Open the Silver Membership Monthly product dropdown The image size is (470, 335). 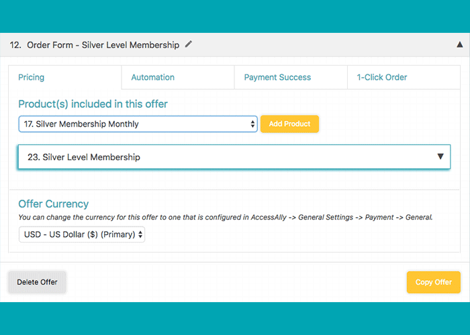pyautogui.click(x=138, y=124)
